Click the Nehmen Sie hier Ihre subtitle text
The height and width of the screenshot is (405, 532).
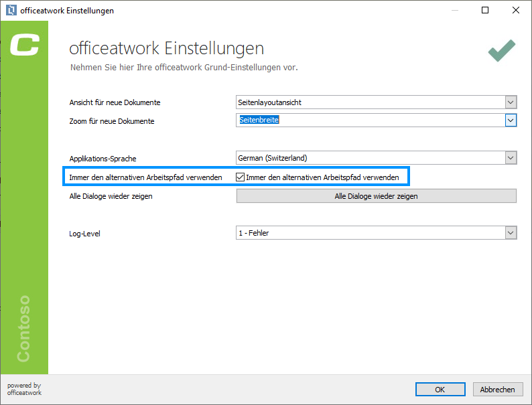coord(184,68)
